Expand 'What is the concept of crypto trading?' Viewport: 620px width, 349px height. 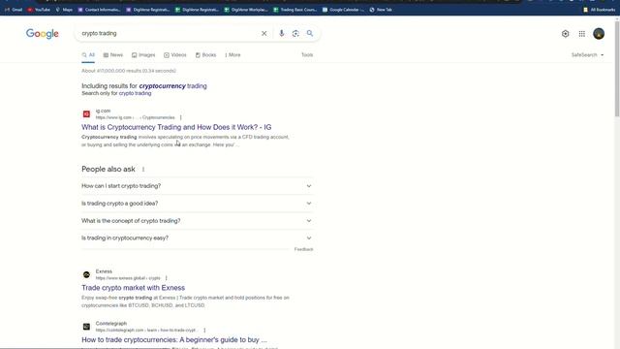(x=197, y=221)
